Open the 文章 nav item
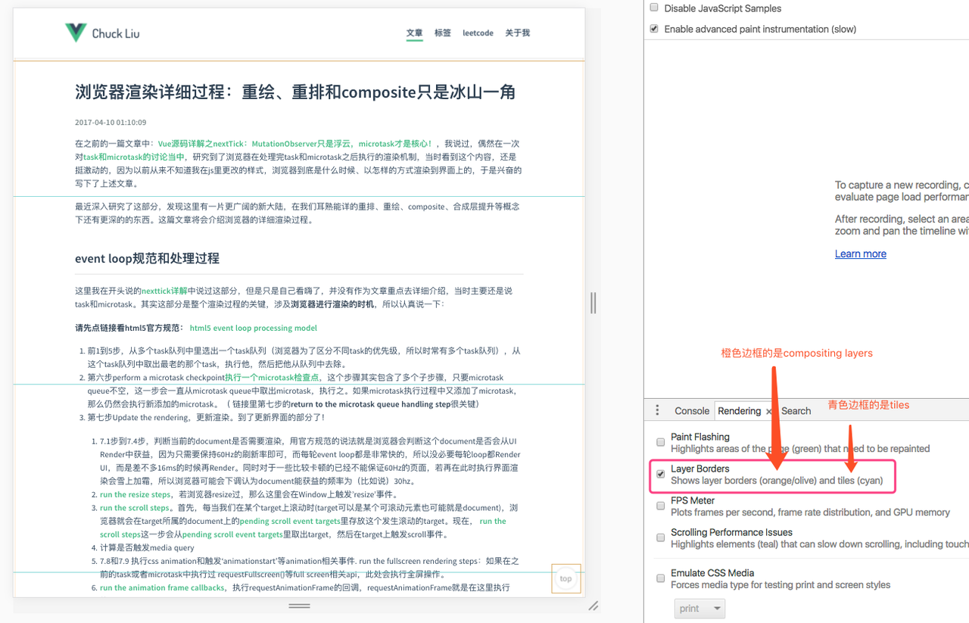 pos(415,33)
